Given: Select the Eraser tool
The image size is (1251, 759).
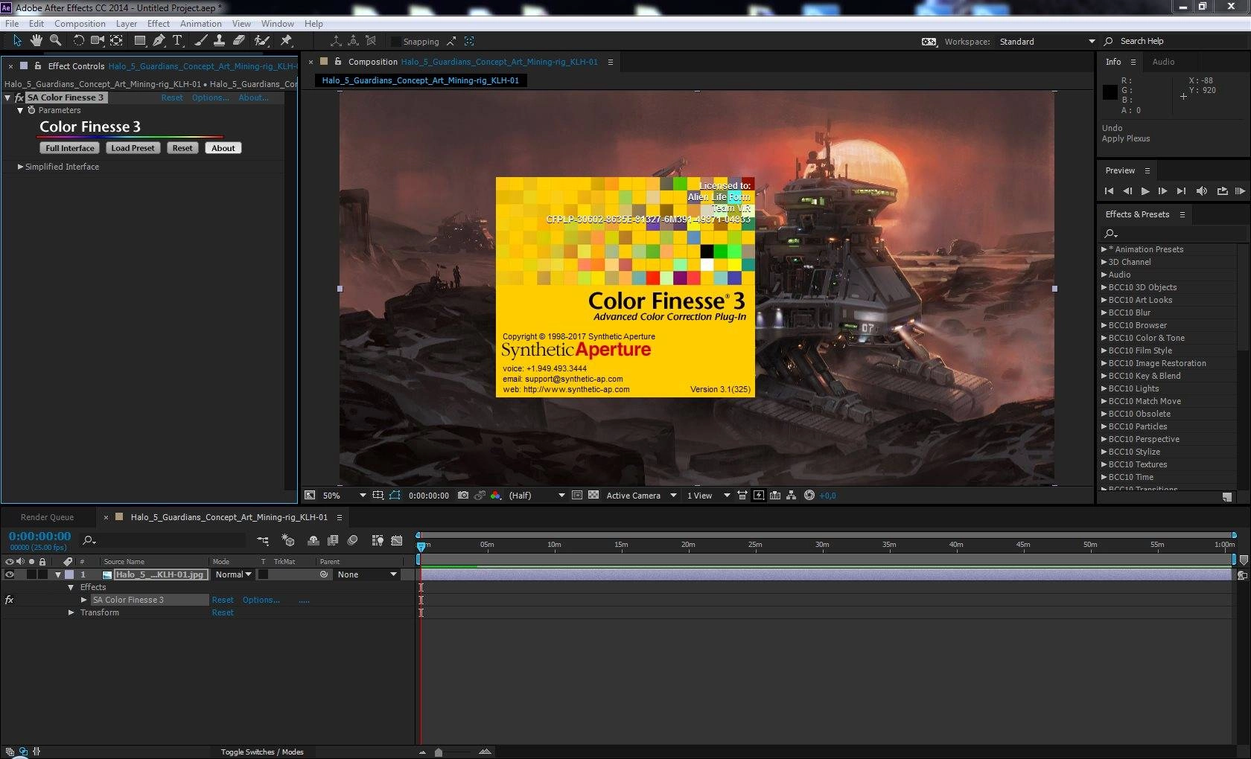Looking at the screenshot, I should pyautogui.click(x=238, y=41).
